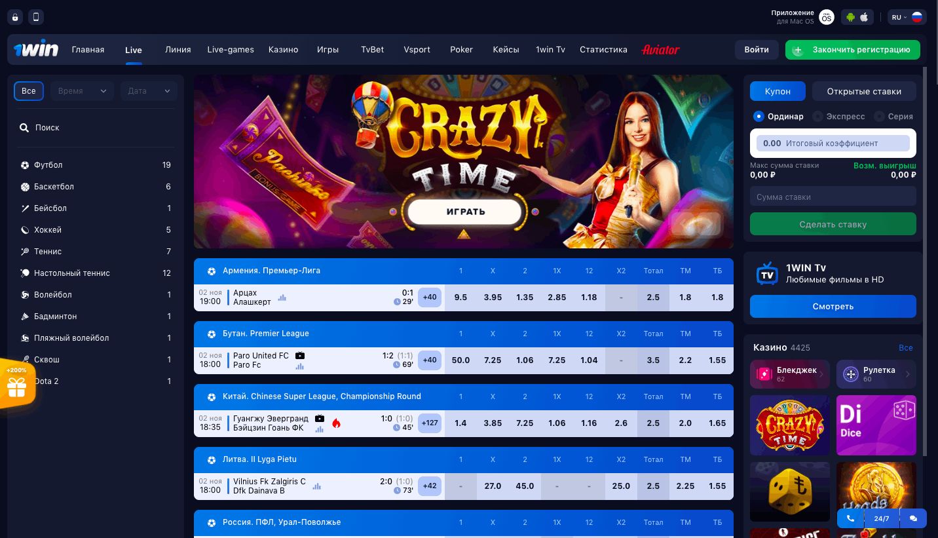Open the Время filter dropdown
The height and width of the screenshot is (538, 938).
pyautogui.click(x=82, y=91)
